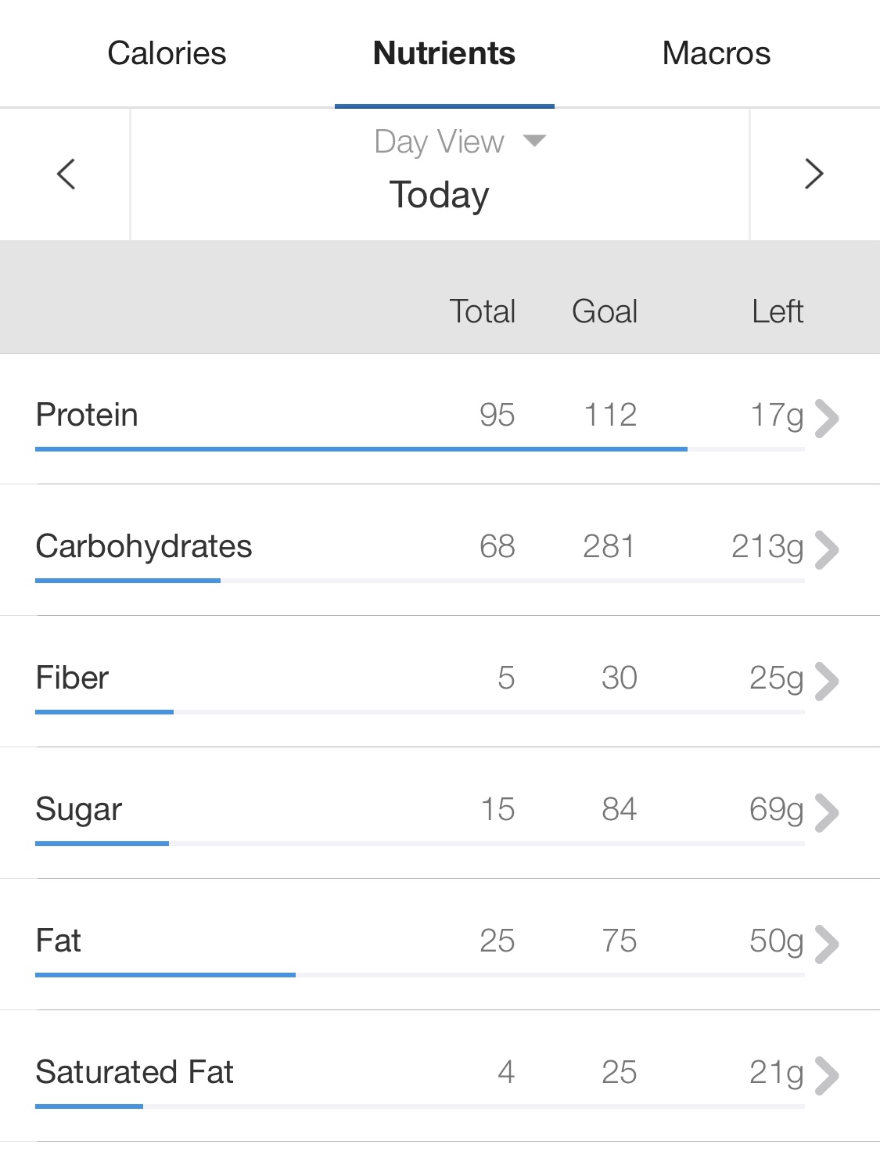Viewport: 880px width, 1155px height.
Task: Click the Day View dropdown triangle
Action: pos(534,142)
